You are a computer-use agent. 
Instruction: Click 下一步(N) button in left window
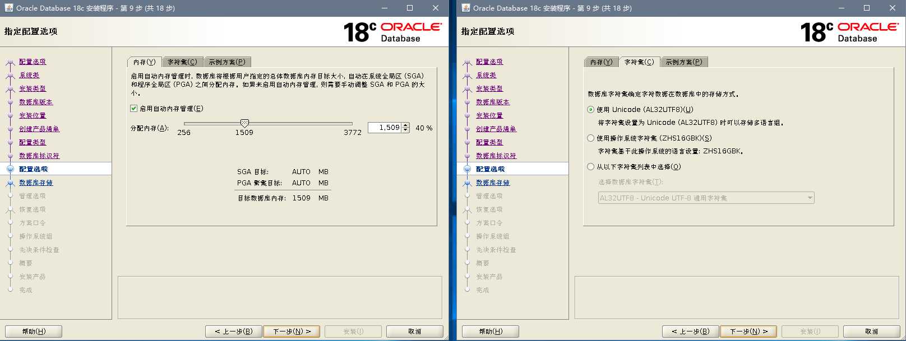292,331
